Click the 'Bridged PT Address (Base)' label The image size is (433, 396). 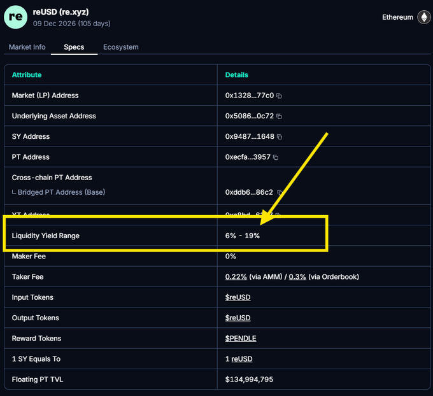click(x=61, y=192)
